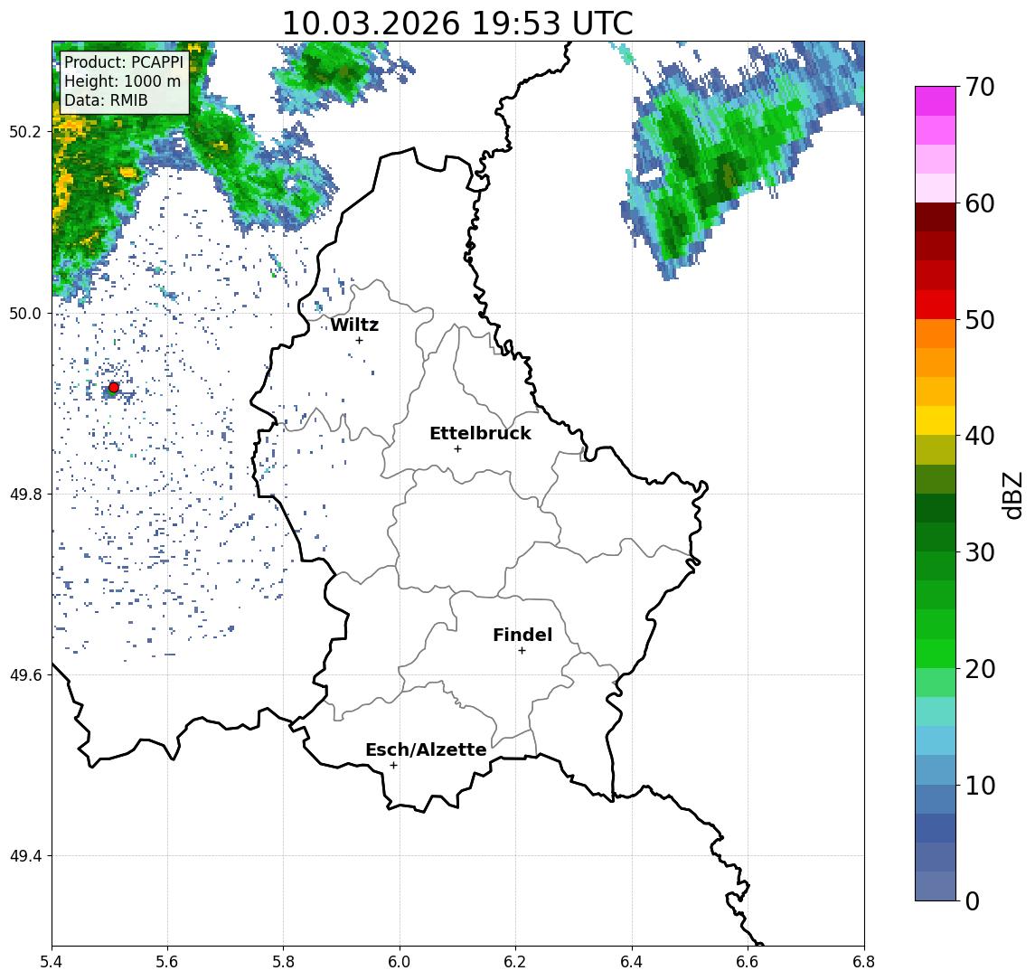Image resolution: width=1035 pixels, height=980 pixels.
Task: Click the yellow colorbar segment above 40
Action: pyautogui.click(x=936, y=420)
